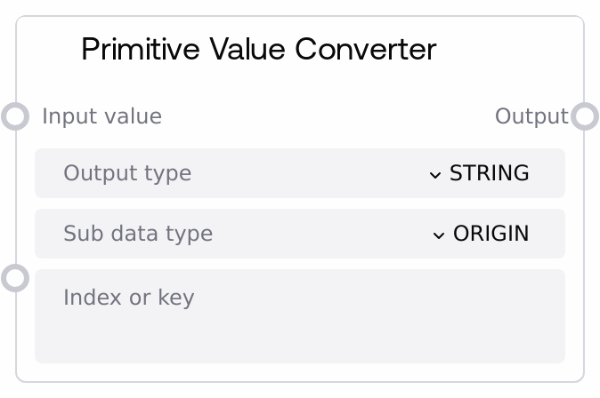Viewport: 600px width, 398px height.
Task: Click the Sub data type label
Action: point(138,234)
